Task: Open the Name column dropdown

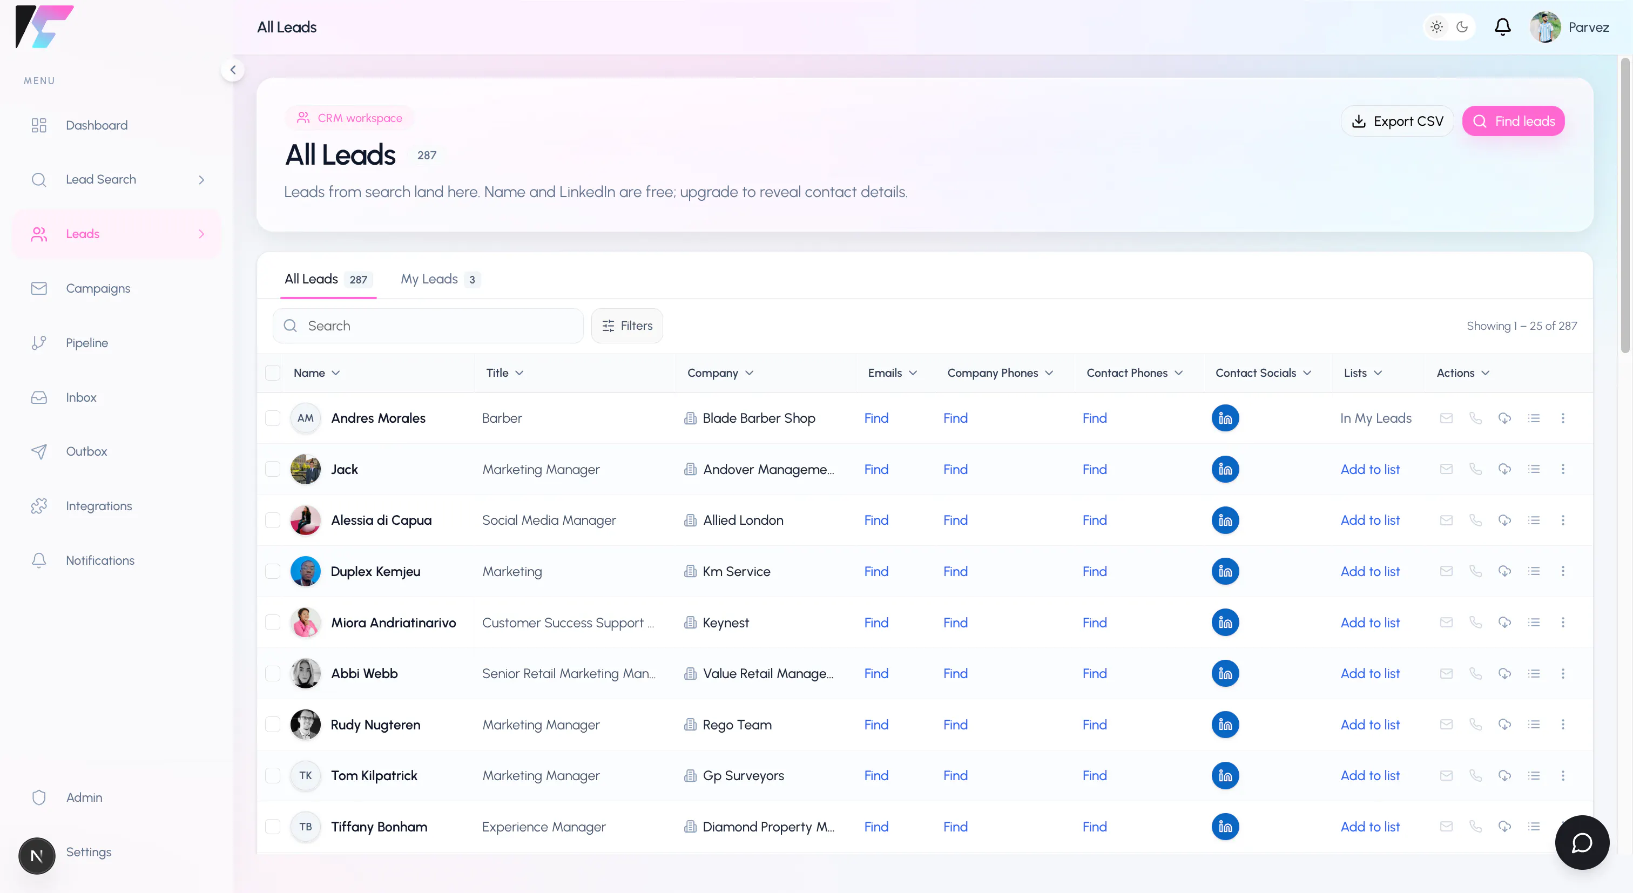Action: pyautogui.click(x=335, y=373)
